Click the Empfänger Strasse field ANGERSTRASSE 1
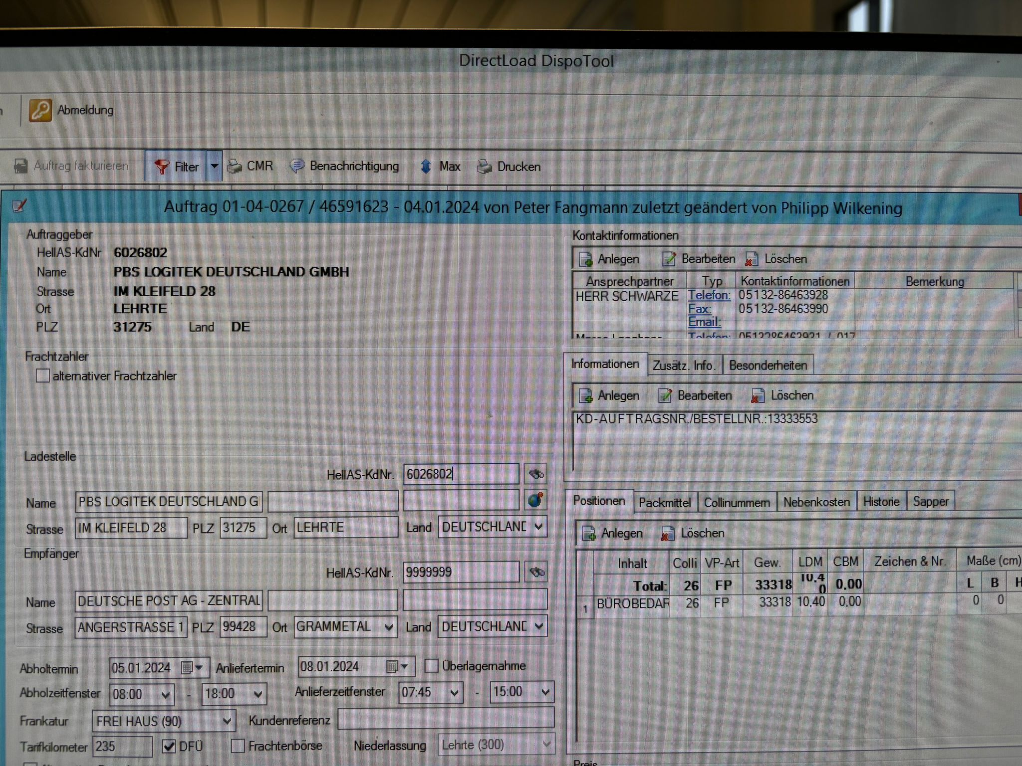The image size is (1022, 766). point(131,627)
